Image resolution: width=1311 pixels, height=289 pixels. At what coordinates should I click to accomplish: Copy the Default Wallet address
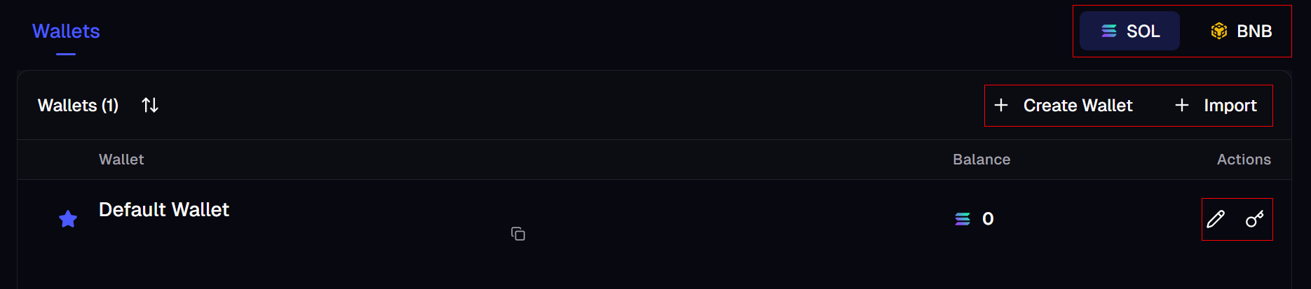pos(518,234)
